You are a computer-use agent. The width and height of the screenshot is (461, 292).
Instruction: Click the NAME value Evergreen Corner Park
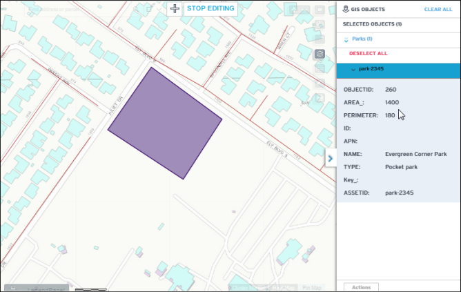(417, 154)
